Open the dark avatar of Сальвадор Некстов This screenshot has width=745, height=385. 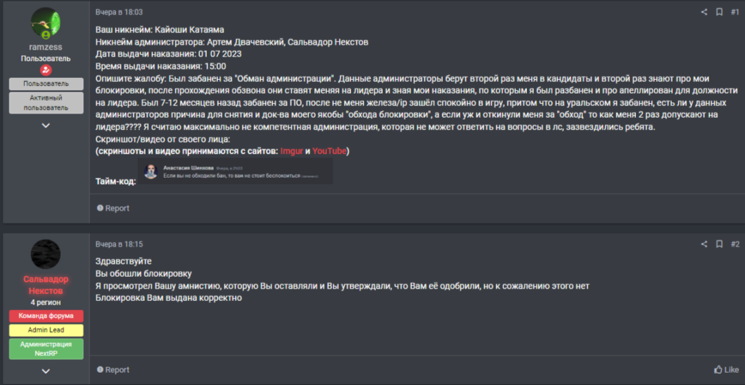pos(46,254)
